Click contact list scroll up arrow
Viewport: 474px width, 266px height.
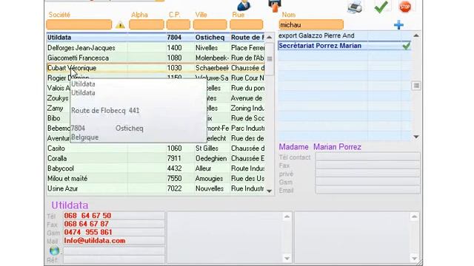point(416,35)
